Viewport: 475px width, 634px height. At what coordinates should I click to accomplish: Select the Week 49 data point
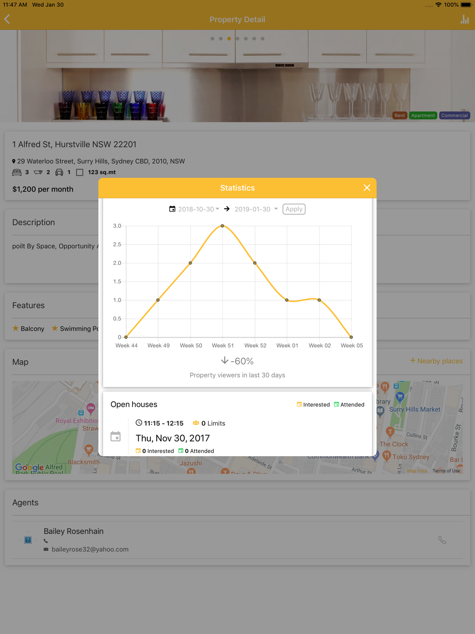(158, 300)
